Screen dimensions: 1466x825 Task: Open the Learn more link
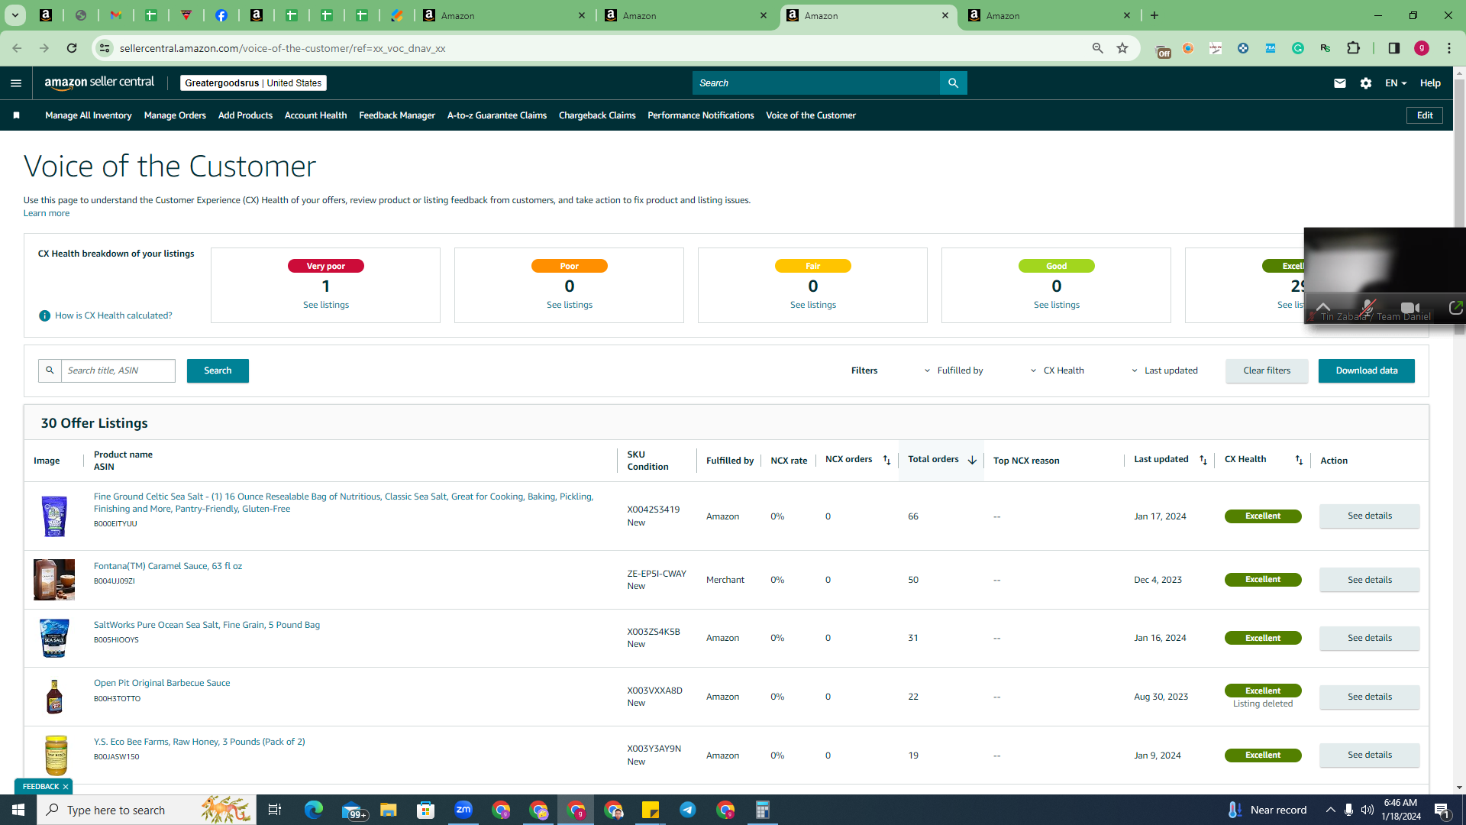point(46,213)
